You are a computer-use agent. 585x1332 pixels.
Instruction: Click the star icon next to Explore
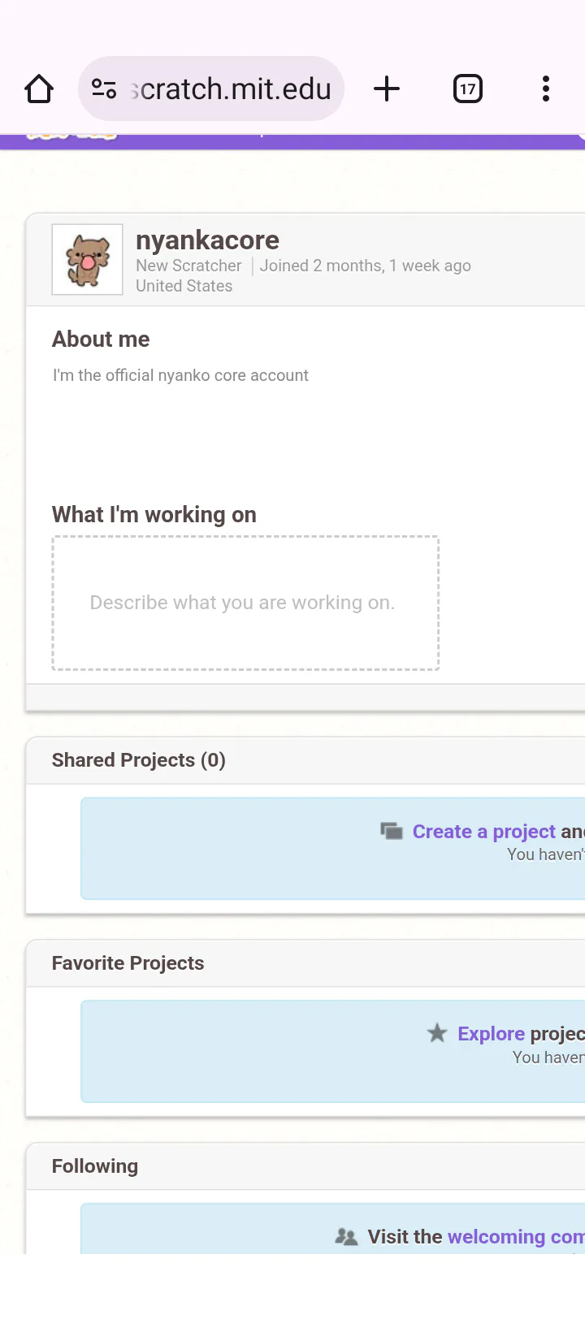point(437,1033)
